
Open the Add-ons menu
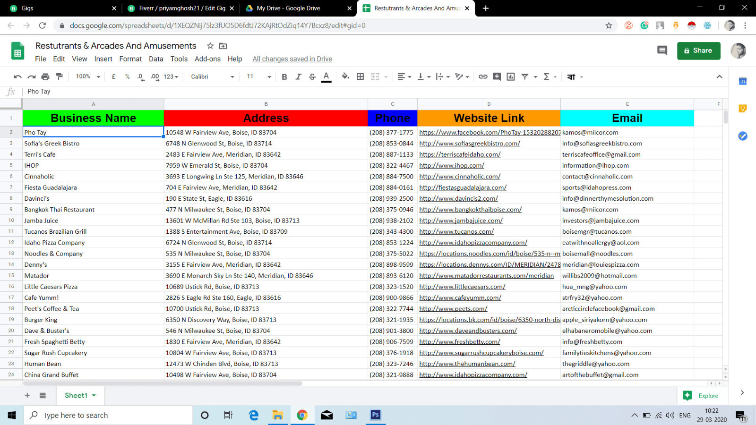tap(207, 59)
